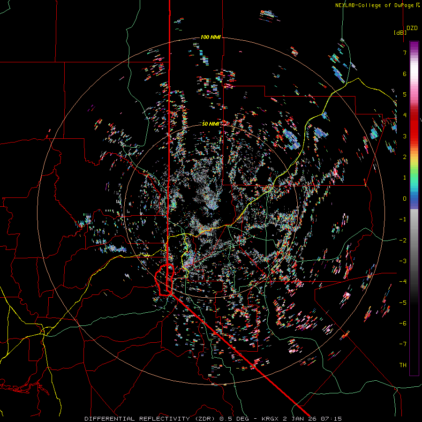The image size is (422, 422).
Task: Click the DIFFERENTIAL REFLECTIVITY (ZDR) caption
Action: click(x=150, y=419)
